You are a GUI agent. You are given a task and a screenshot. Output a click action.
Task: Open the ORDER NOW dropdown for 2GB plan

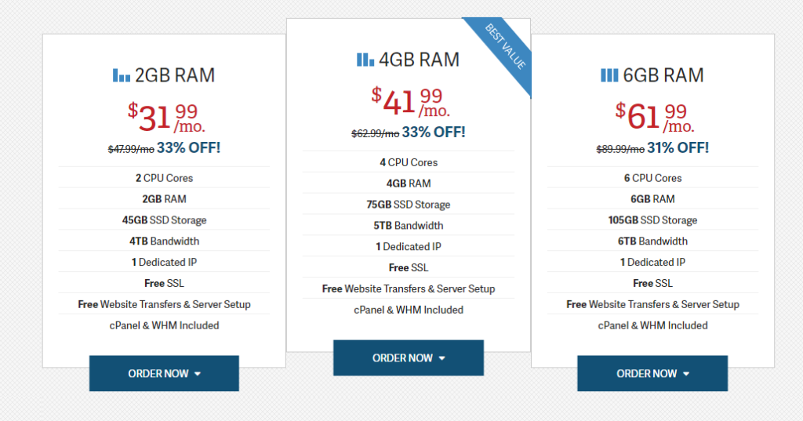(x=164, y=373)
